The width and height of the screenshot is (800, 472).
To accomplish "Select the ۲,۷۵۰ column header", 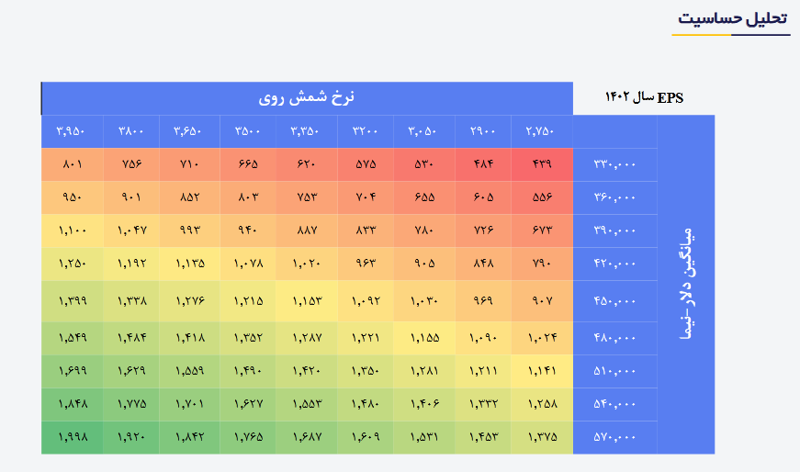I will [541, 130].
